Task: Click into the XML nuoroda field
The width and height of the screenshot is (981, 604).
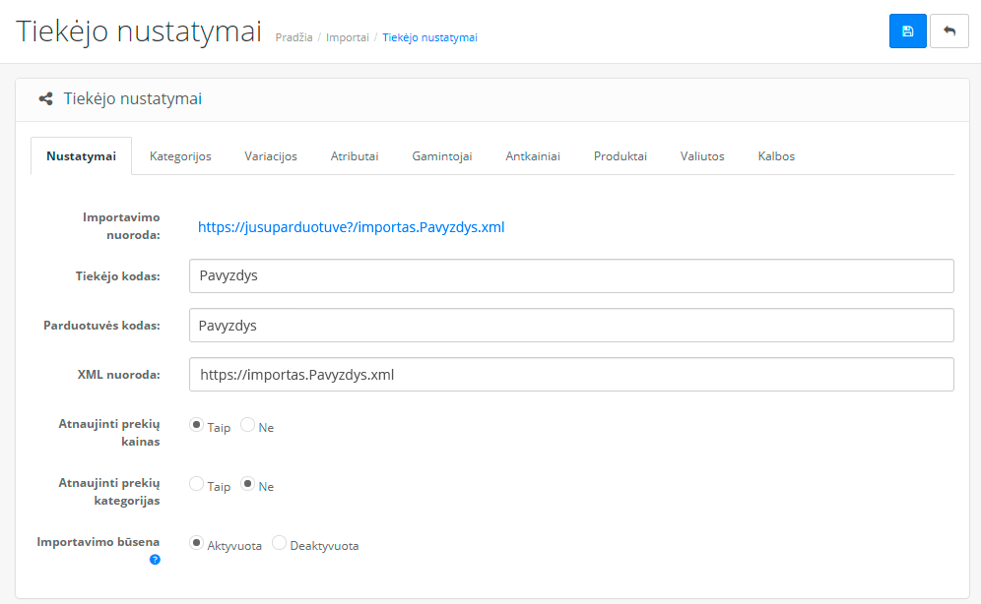Action: click(571, 375)
